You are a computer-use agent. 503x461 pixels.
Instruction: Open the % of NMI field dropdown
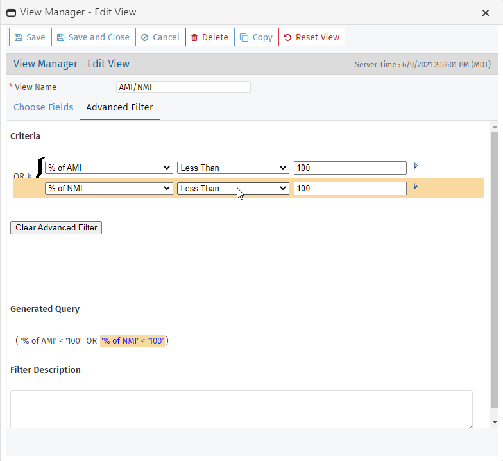109,189
